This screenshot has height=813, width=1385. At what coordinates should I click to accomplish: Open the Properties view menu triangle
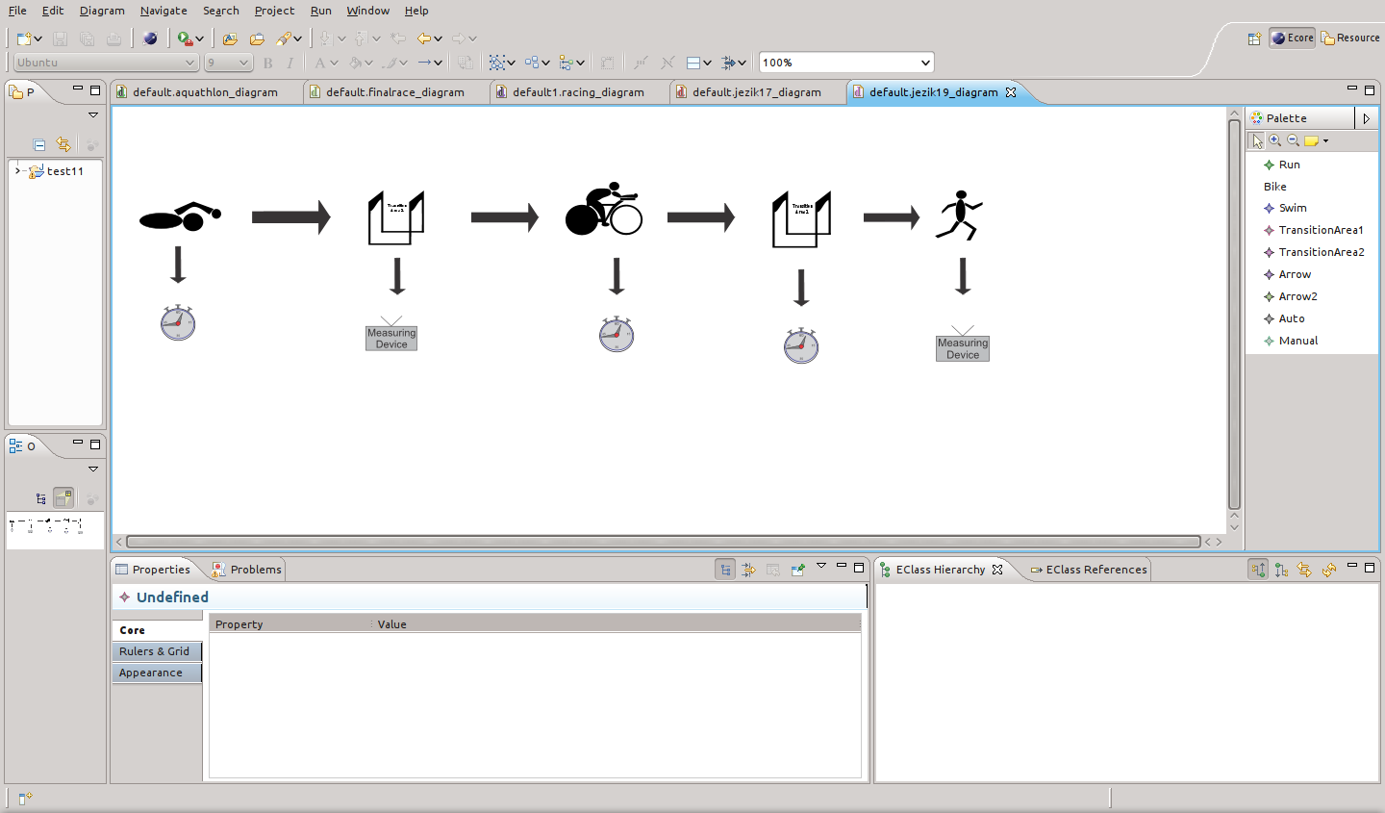pyautogui.click(x=821, y=566)
